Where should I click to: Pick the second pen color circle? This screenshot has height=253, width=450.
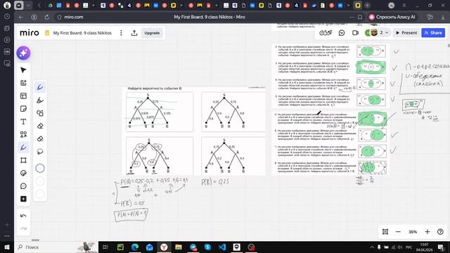coord(40,181)
